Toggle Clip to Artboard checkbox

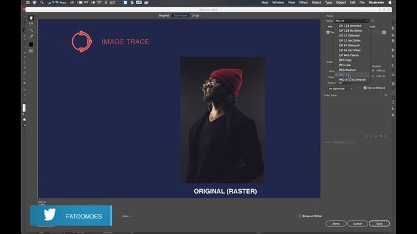(365, 88)
